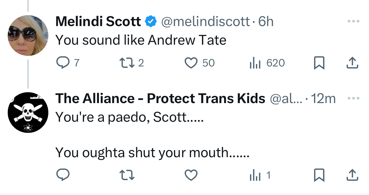Viewport: 369px width, 195px height.
Task: Open the @melindiscott handle link
Action: [x=205, y=22]
